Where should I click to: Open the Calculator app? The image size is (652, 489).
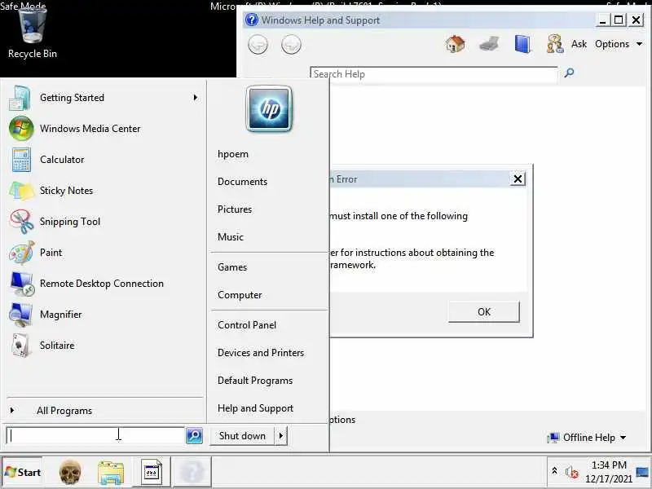point(104,160)
